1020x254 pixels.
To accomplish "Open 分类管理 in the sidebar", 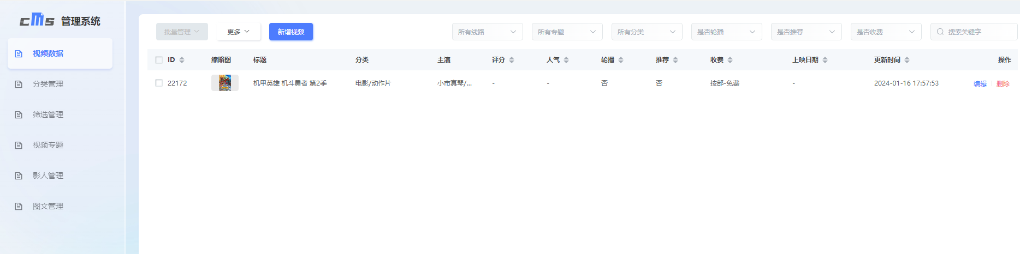I will click(x=60, y=84).
